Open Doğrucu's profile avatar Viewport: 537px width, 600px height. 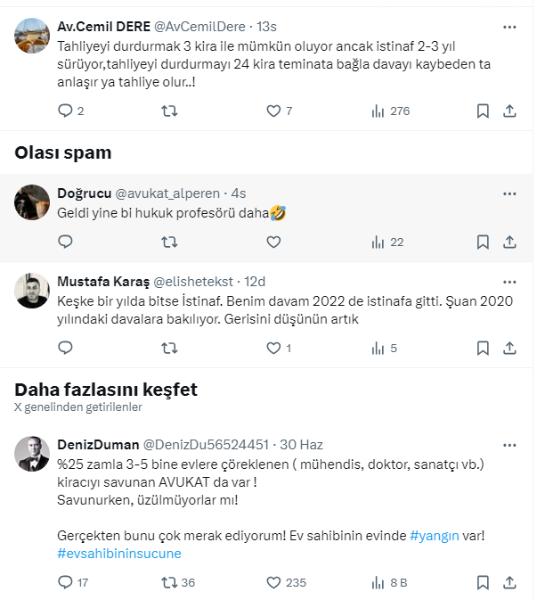(x=32, y=202)
